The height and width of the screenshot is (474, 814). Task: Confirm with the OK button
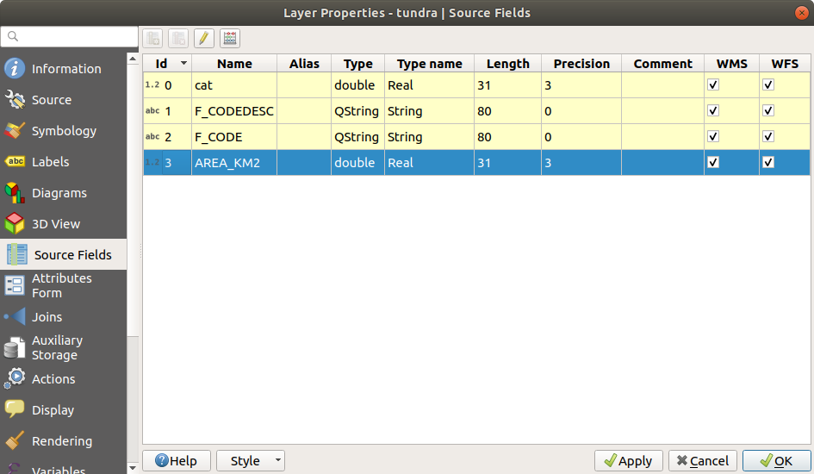[777, 460]
